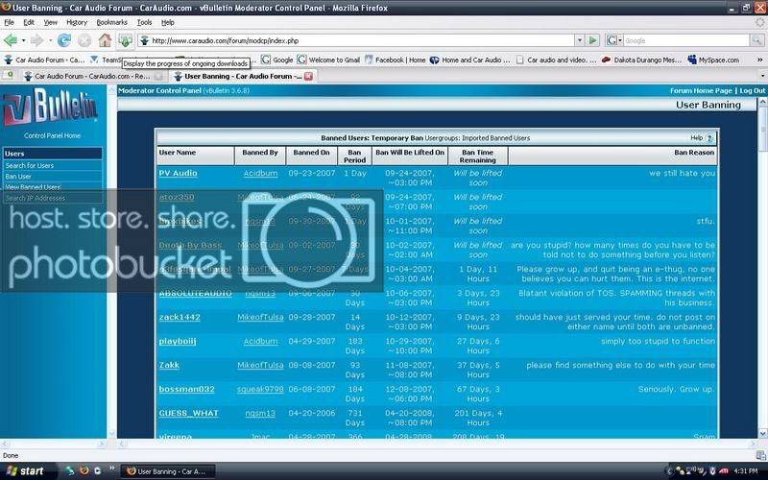The width and height of the screenshot is (768, 480).
Task: Close the User Banning tab
Action: tap(308, 77)
